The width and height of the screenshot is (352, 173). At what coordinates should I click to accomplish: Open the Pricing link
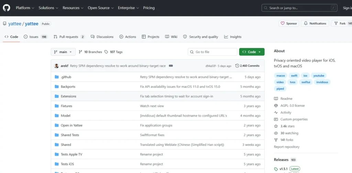coord(149,8)
